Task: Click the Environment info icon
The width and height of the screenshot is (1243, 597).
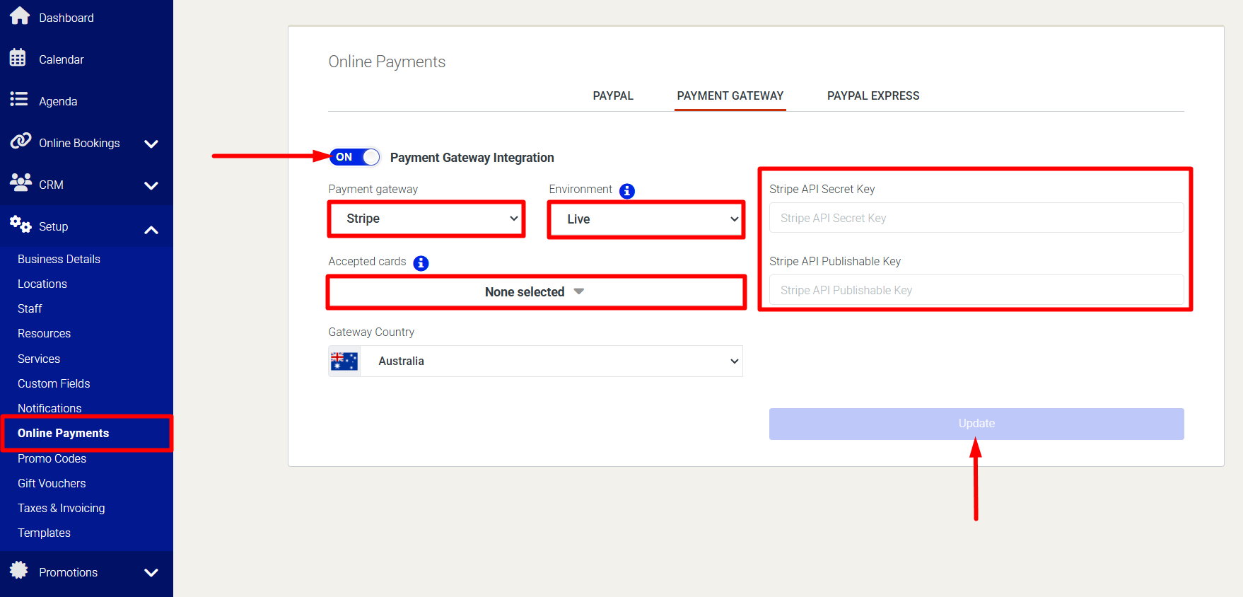Action: 626,191
